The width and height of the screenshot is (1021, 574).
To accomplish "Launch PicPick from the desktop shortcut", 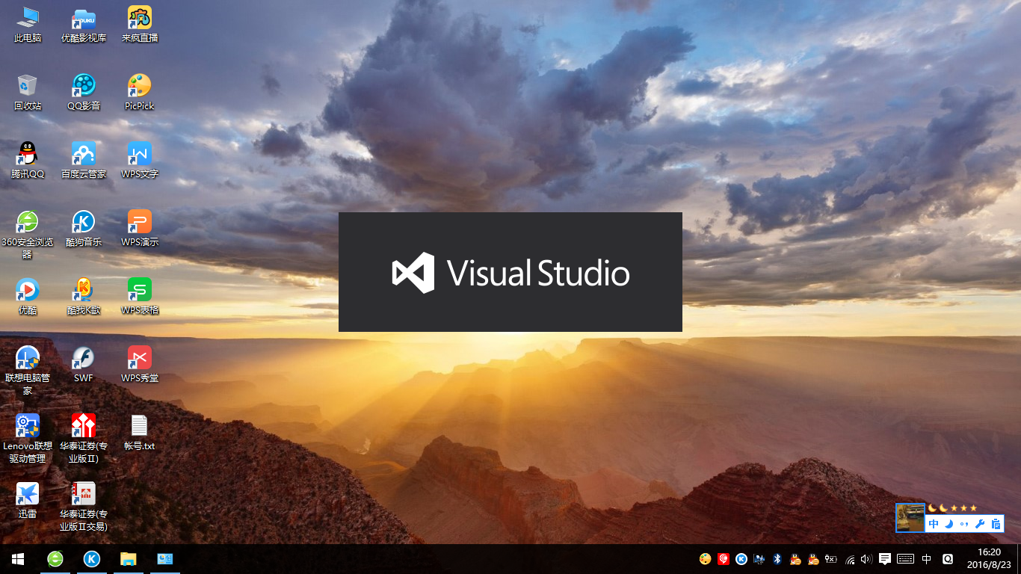I will (140, 92).
